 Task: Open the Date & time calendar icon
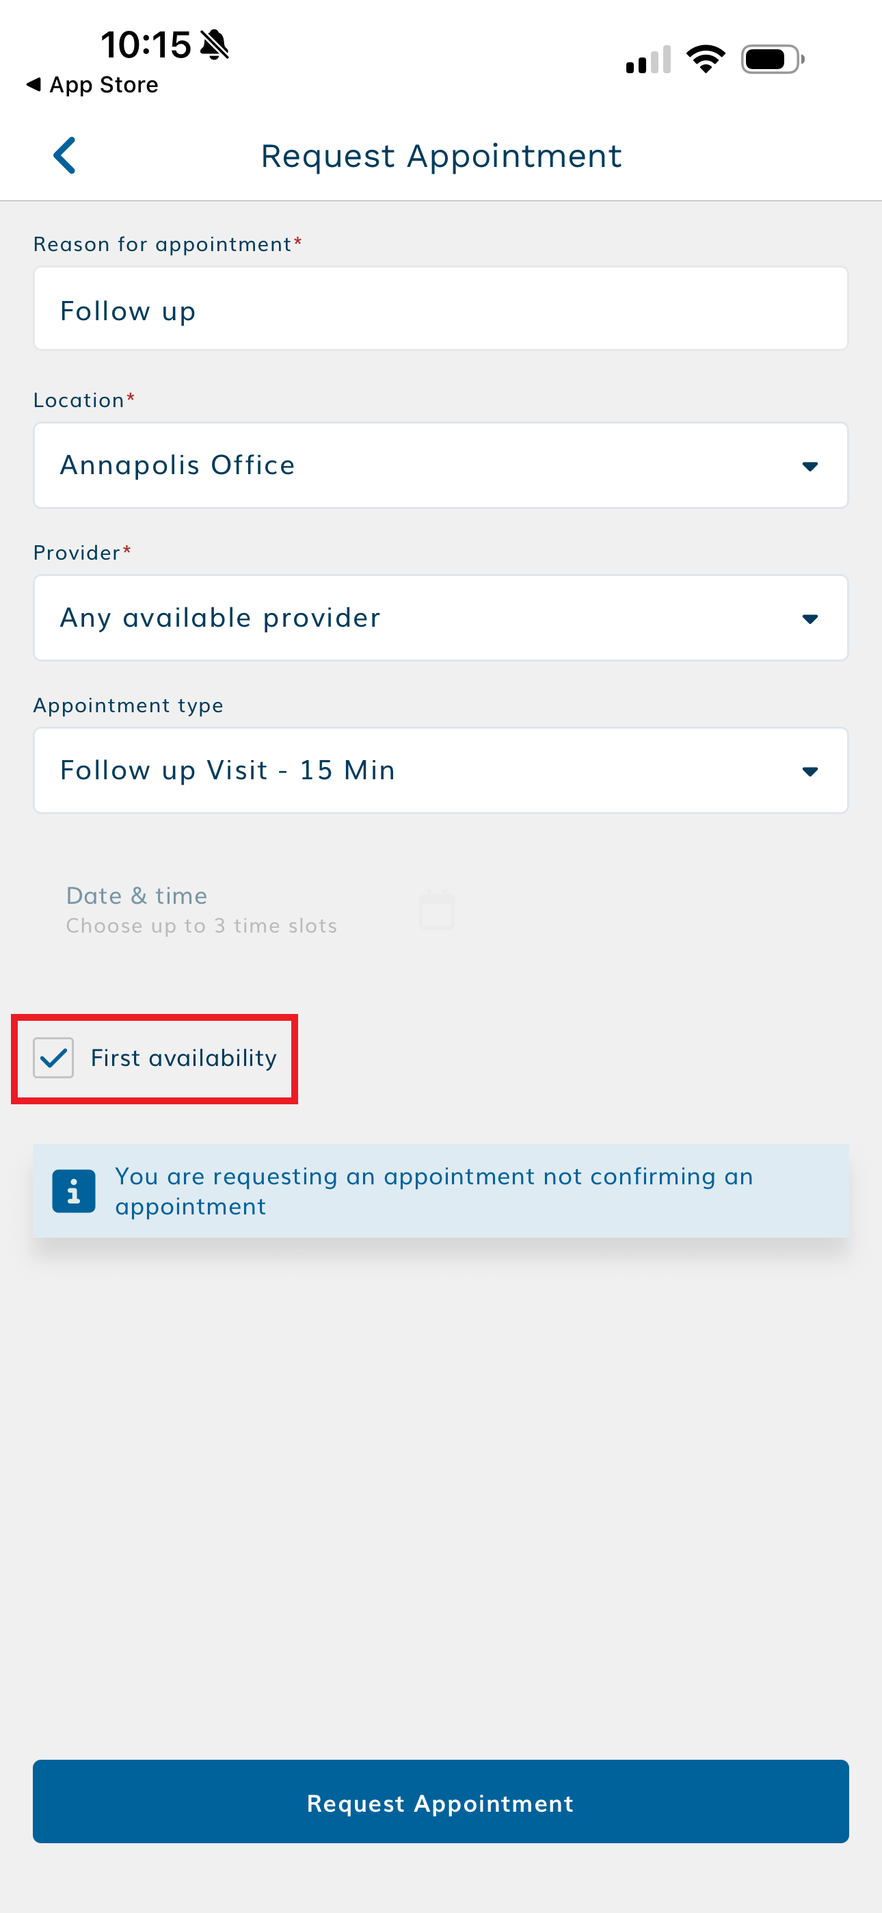436,909
